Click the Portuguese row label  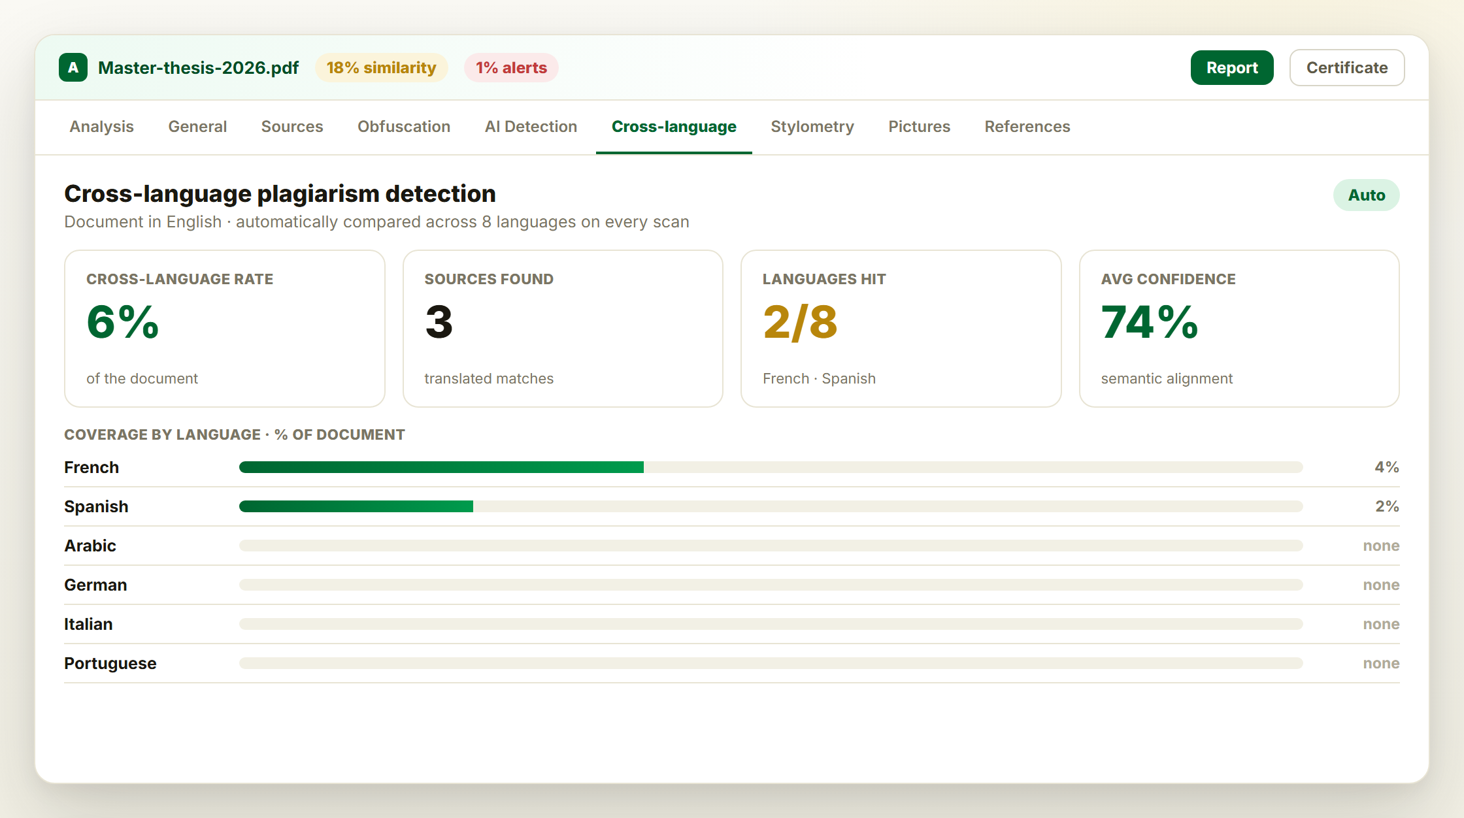pyautogui.click(x=110, y=663)
